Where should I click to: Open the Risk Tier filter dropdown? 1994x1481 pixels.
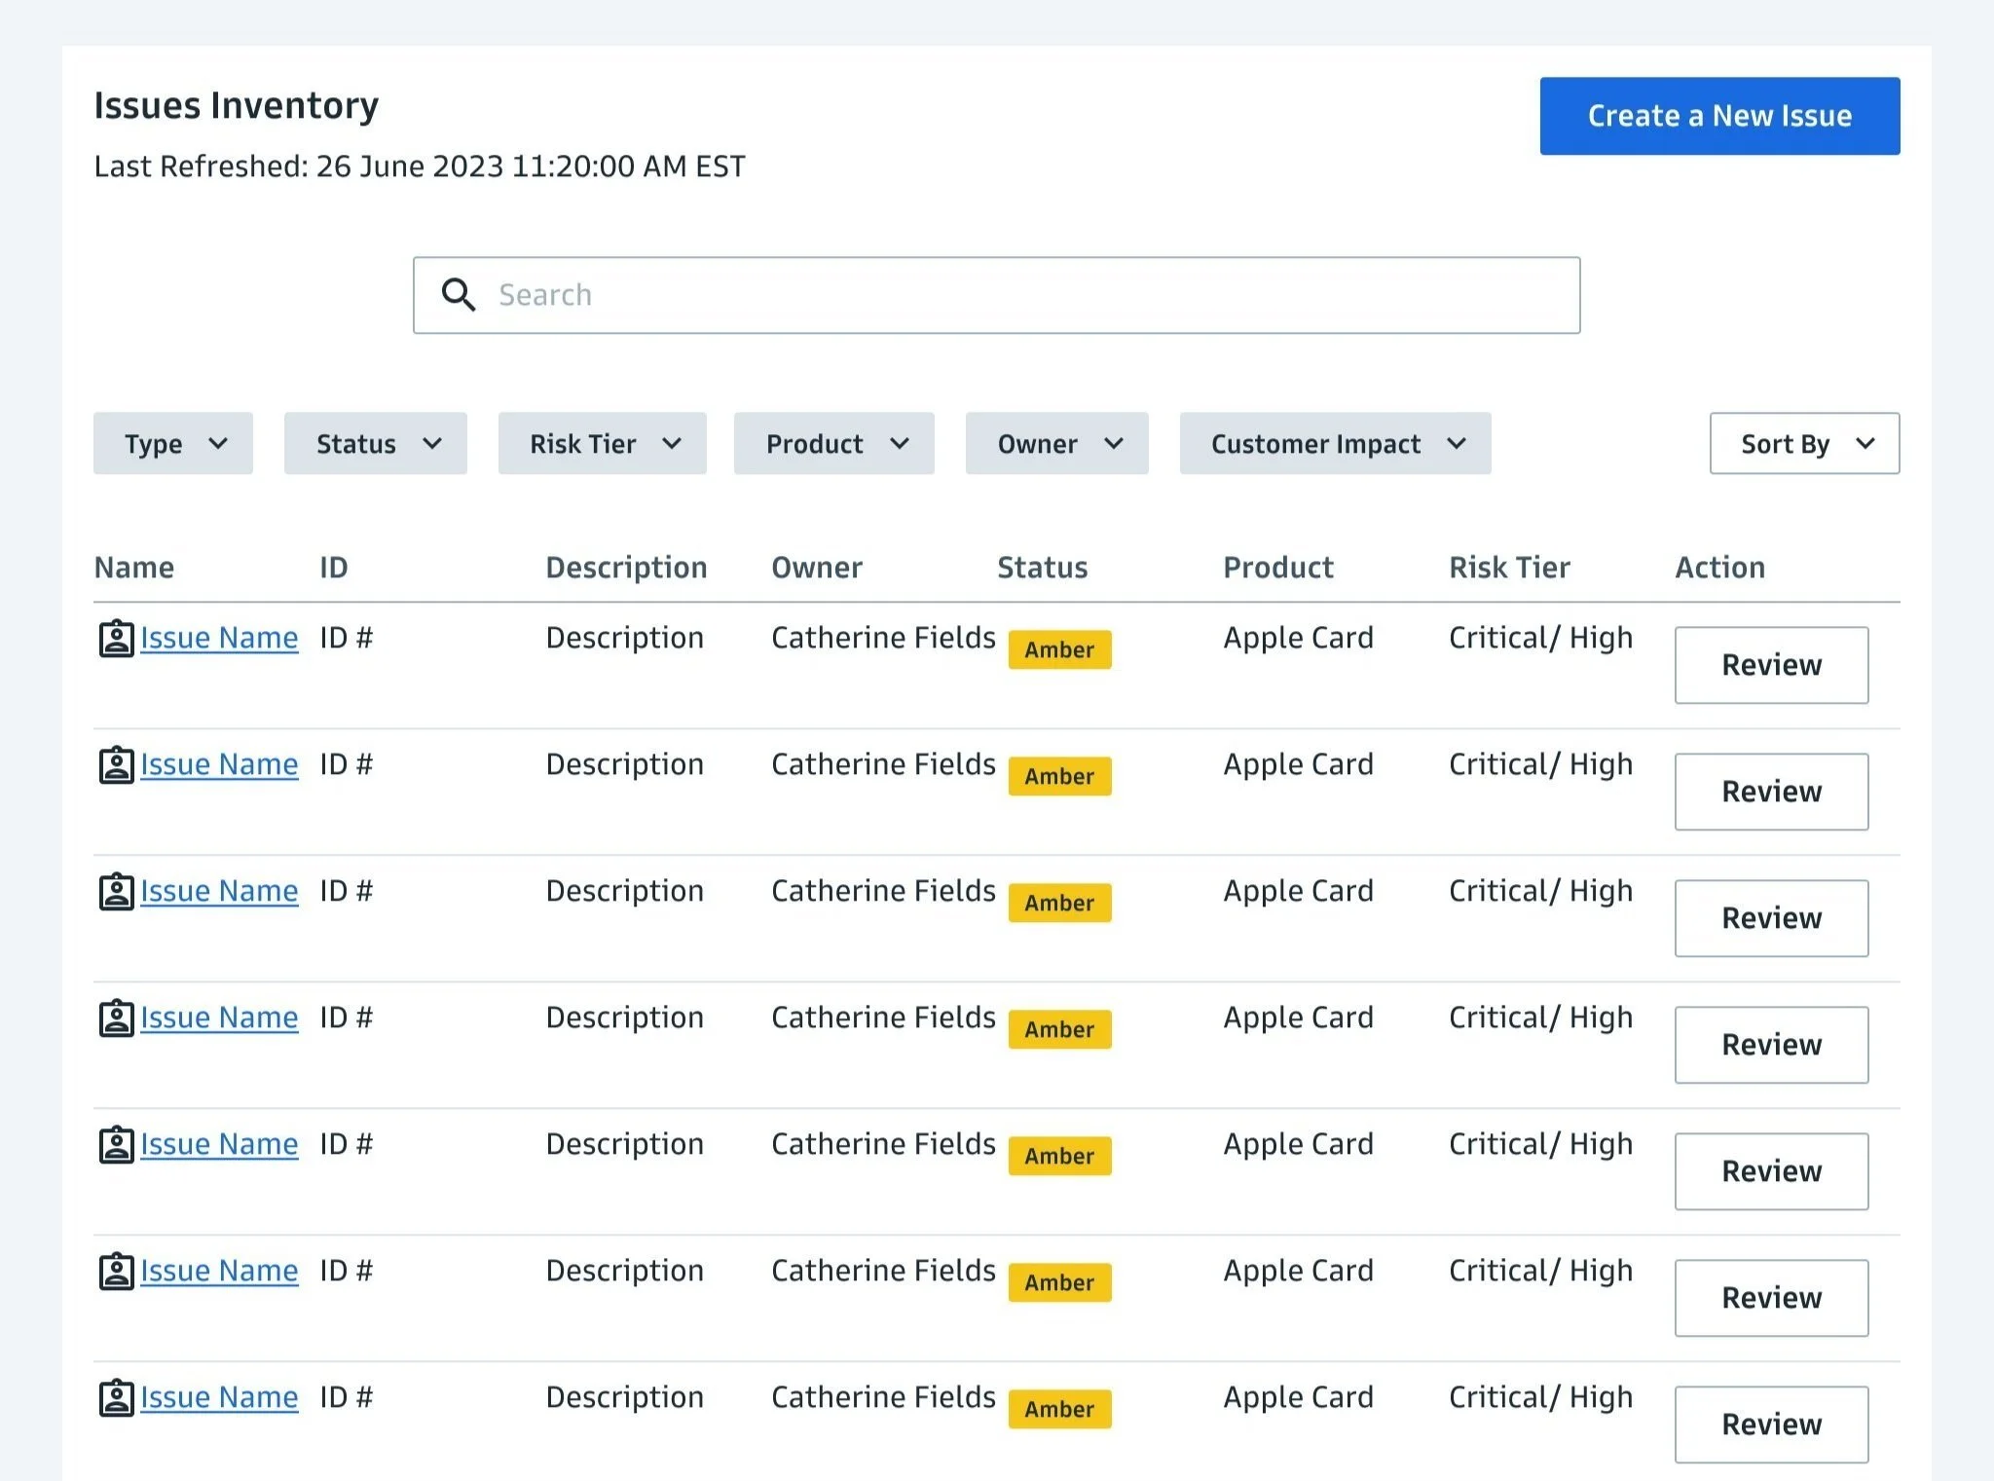603,443
